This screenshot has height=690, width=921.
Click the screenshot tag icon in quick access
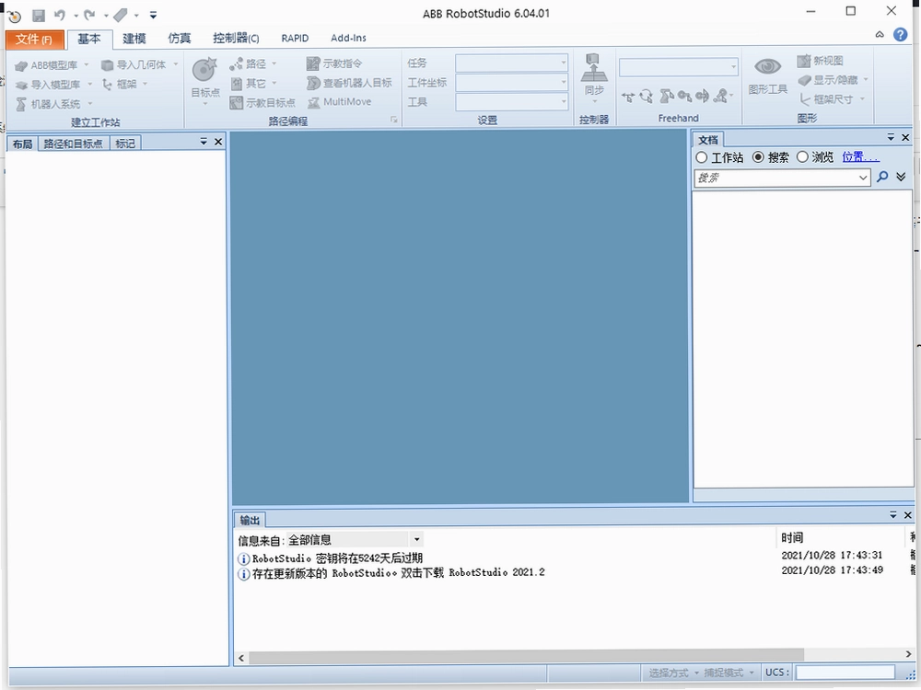pos(121,16)
